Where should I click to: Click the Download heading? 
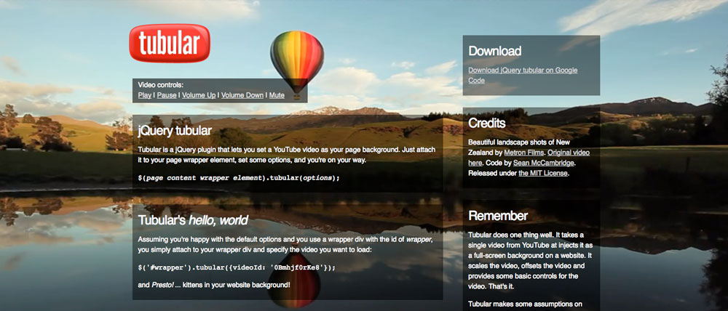[x=494, y=51]
